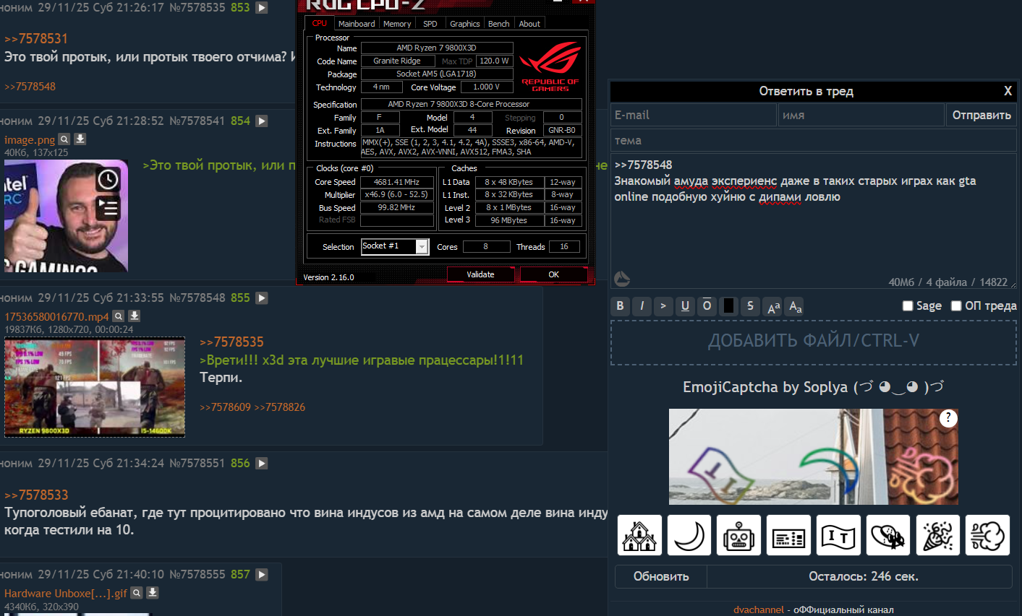Apply overline formatting in the reply form
The height and width of the screenshot is (616, 1022).
tap(707, 306)
